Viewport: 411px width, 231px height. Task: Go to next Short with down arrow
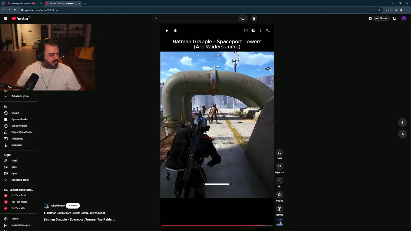click(402, 134)
